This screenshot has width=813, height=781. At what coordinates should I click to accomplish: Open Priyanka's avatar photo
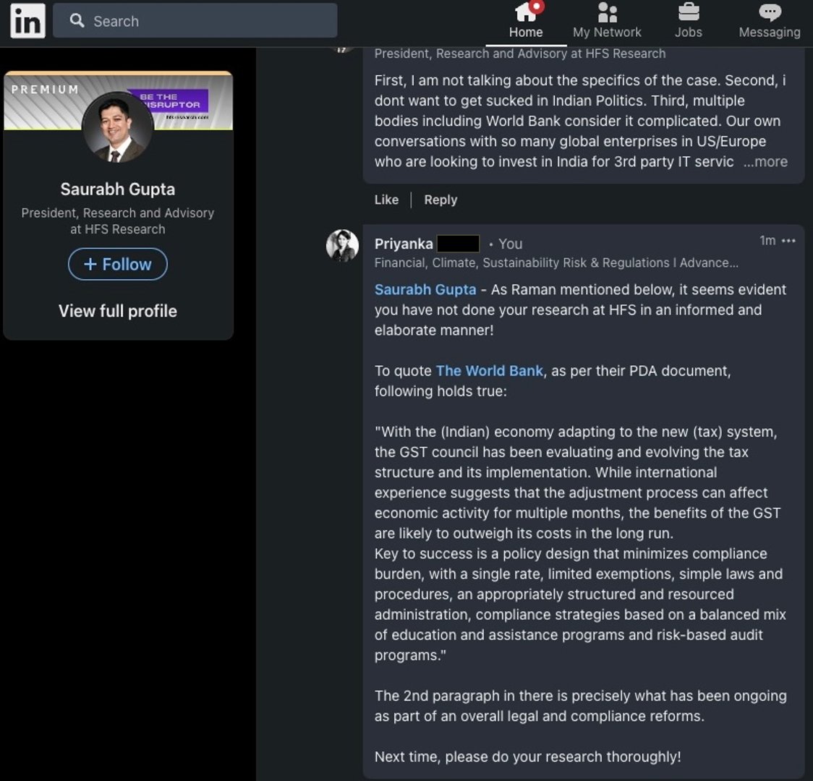tap(342, 246)
